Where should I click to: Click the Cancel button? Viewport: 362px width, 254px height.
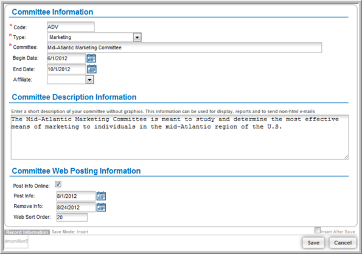coord(343,242)
